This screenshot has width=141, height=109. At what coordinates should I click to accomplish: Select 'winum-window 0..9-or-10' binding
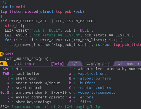tap(41, 93)
